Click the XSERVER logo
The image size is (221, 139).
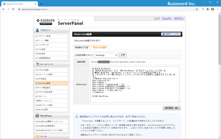(x=46, y=22)
